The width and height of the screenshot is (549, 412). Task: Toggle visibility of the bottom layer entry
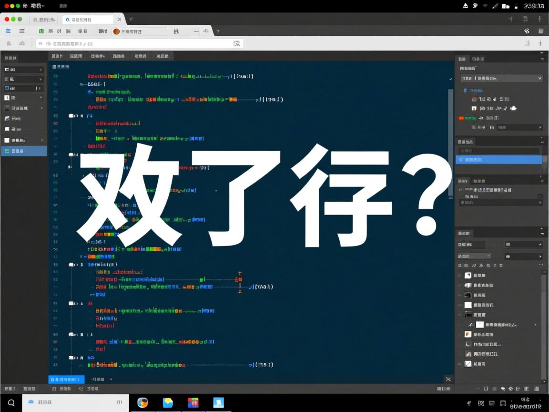(x=459, y=363)
